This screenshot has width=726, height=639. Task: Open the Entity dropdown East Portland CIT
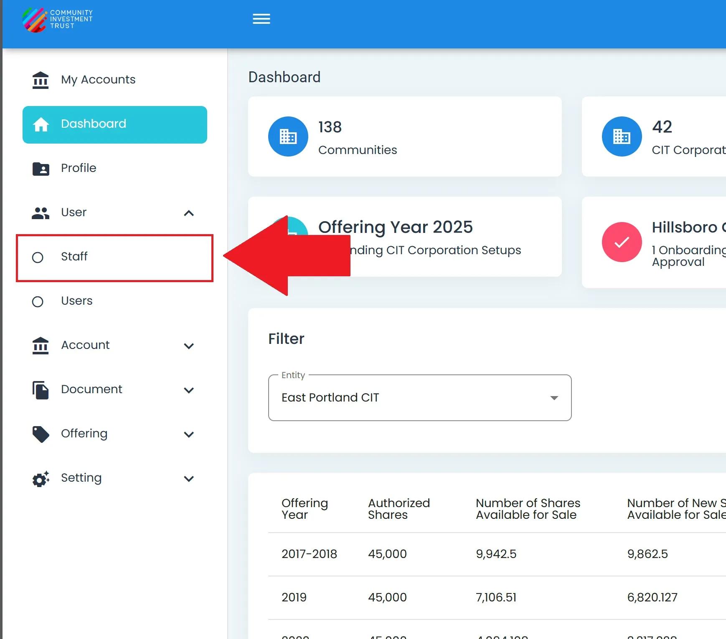point(419,398)
